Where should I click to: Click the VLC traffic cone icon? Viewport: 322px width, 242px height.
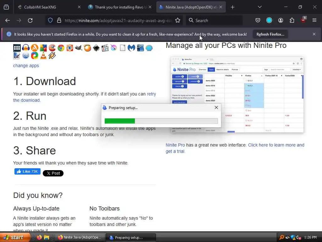tap(43, 55)
